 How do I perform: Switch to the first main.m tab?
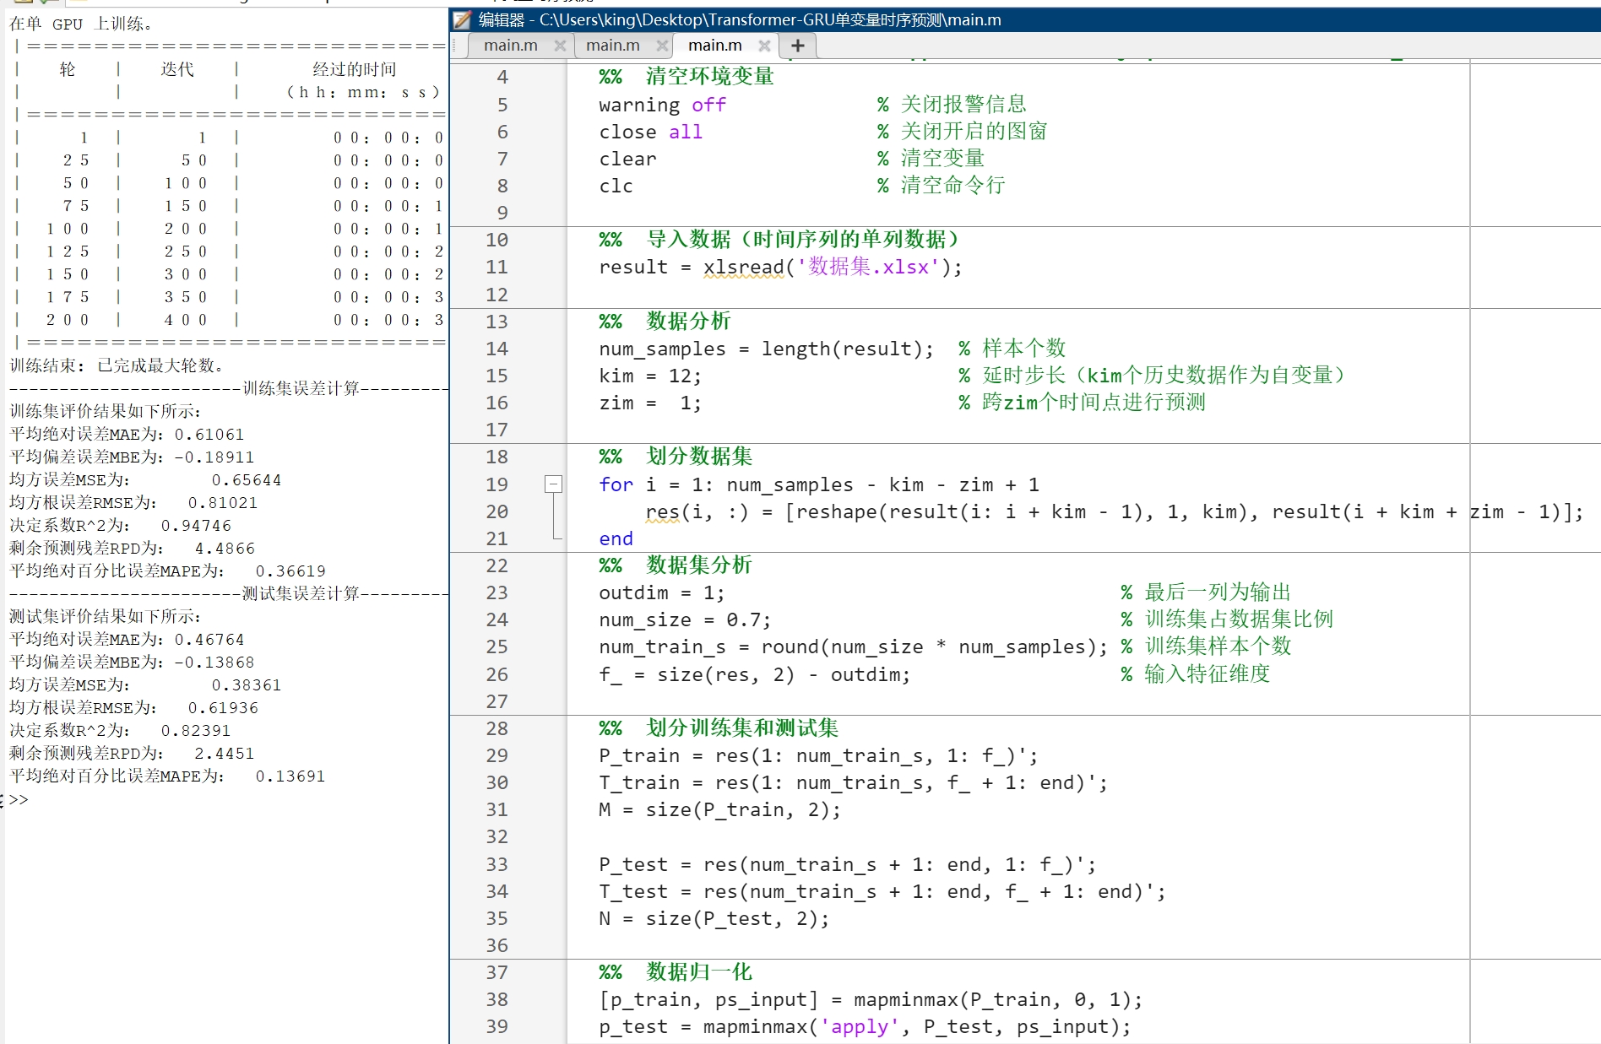click(x=511, y=46)
